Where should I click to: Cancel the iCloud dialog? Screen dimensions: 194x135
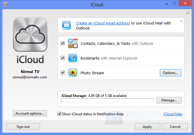[175, 127]
